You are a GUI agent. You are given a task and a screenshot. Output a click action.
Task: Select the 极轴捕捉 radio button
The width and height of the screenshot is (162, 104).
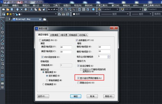point(43,84)
